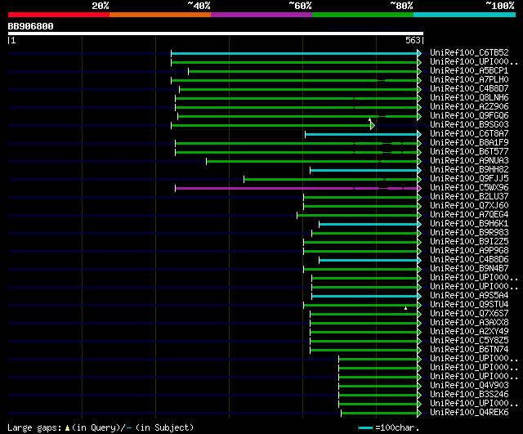Click the arrowhead ending the B9SG03 alignment
Viewport: 523px width, 434px height.
point(373,125)
